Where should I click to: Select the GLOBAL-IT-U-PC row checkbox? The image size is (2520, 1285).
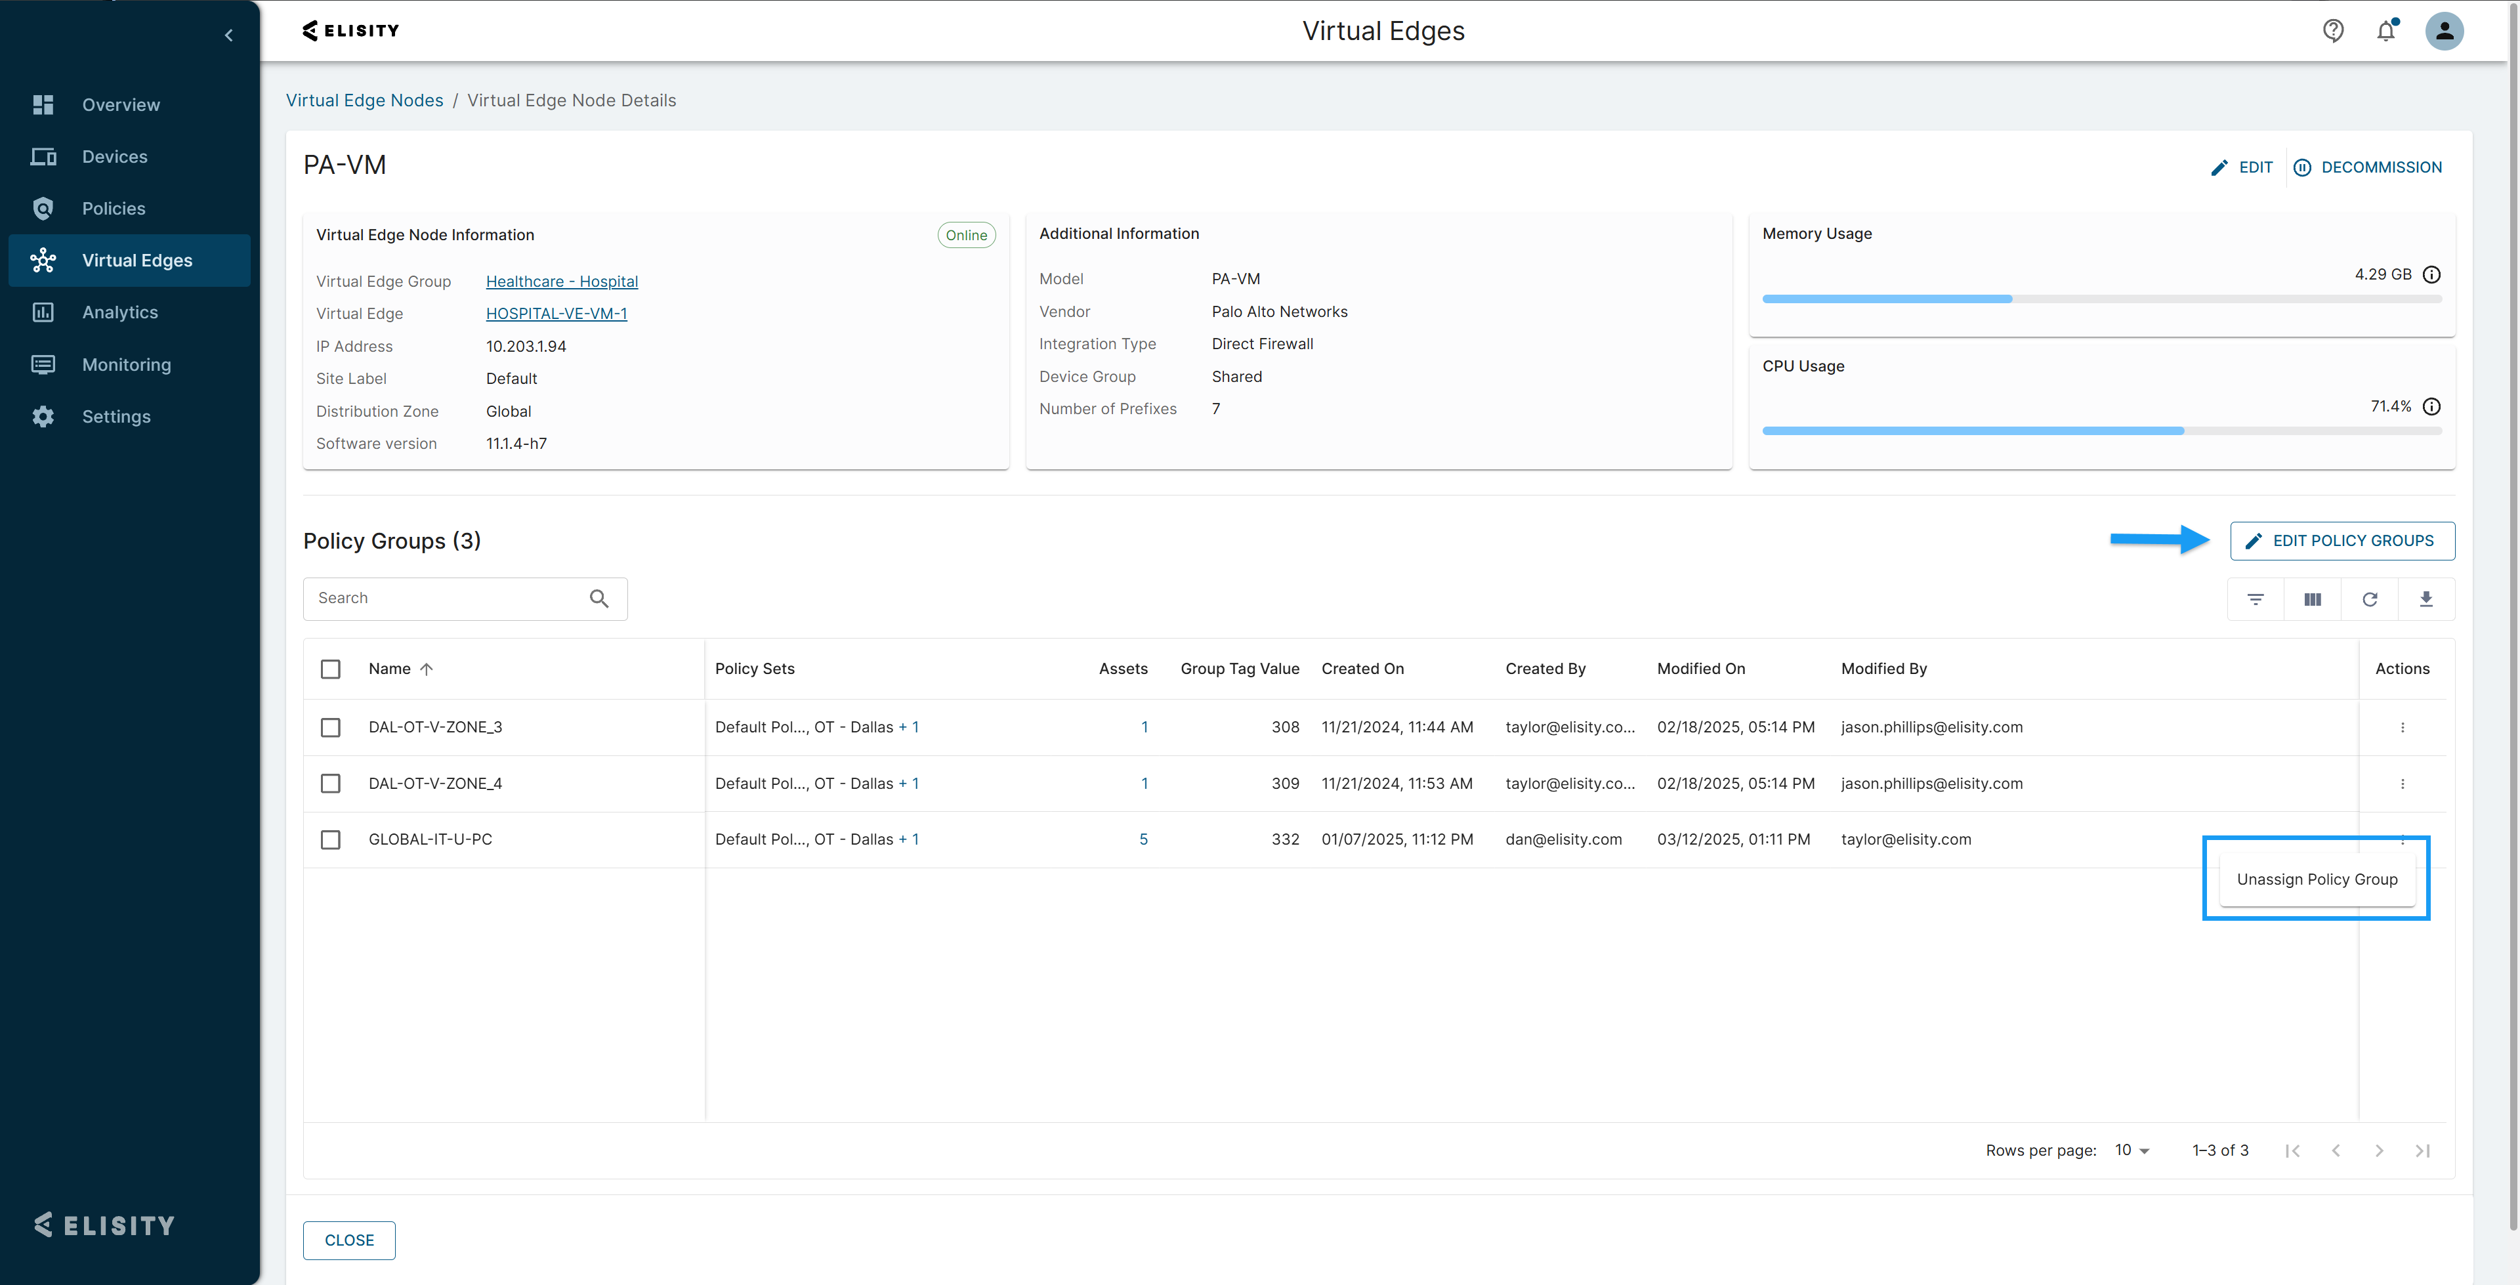coord(331,839)
